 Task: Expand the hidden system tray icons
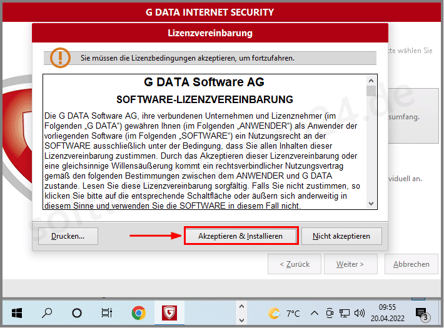313,312
